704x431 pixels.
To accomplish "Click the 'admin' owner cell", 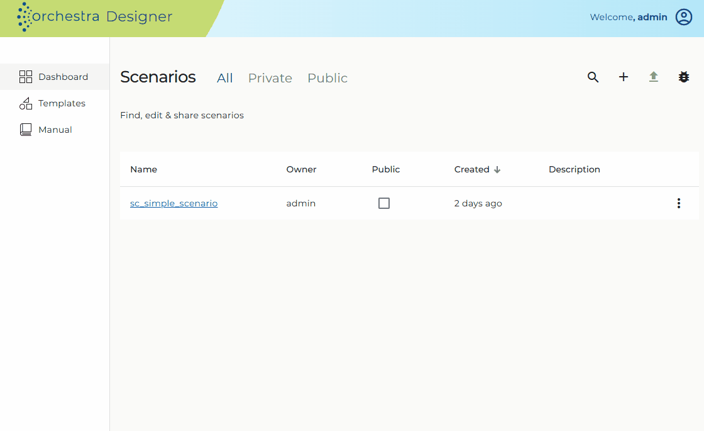I will [301, 203].
